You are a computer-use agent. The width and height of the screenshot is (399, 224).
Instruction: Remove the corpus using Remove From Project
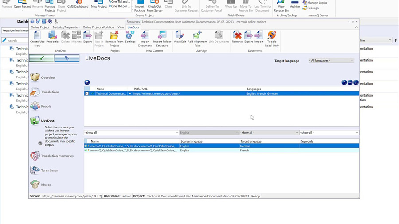114,39
